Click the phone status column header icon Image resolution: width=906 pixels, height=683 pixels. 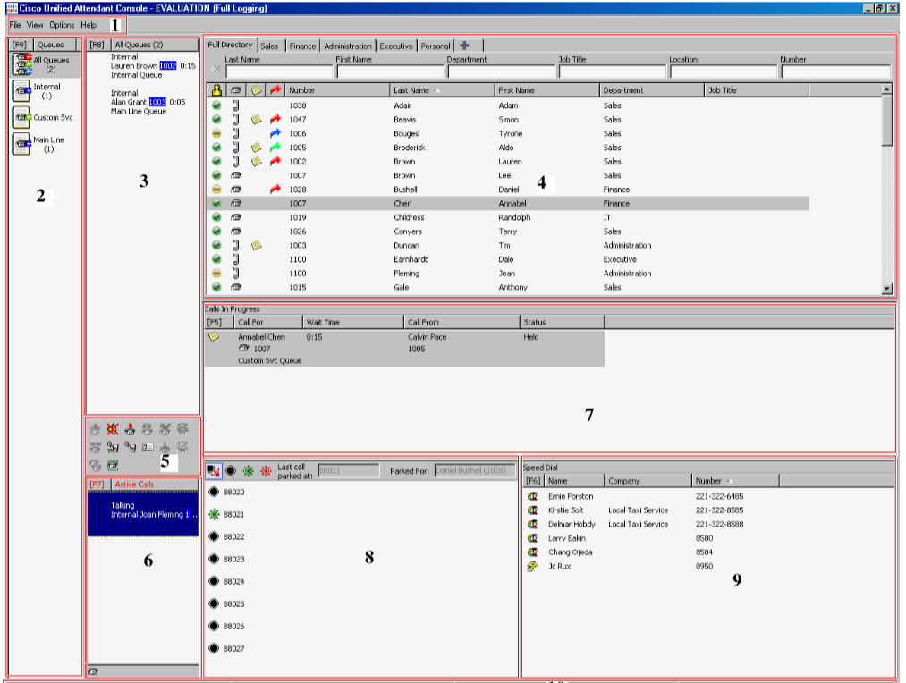(x=236, y=90)
